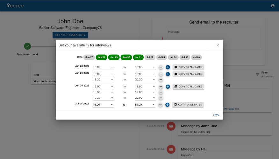
Task: Toggle the Jun 27 date chip
Action: pyautogui.click(x=89, y=57)
